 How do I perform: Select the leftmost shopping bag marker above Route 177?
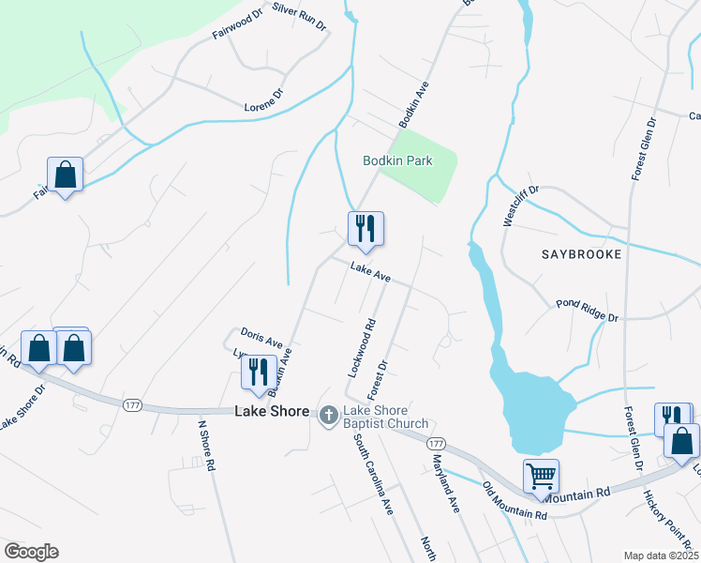tap(38, 350)
